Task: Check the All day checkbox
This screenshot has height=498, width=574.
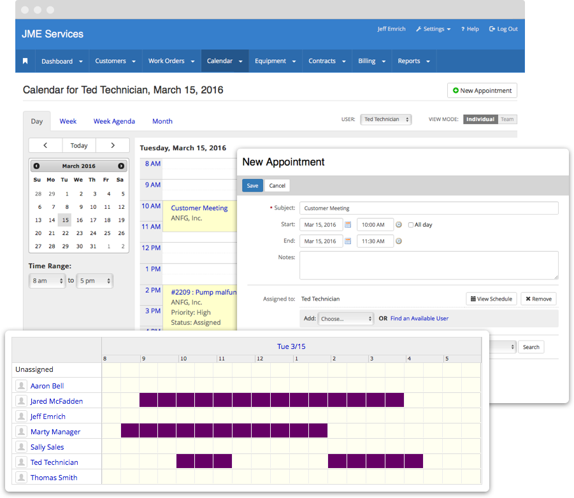Action: pos(411,225)
